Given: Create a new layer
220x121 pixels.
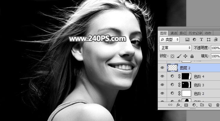Looking at the screenshot, I should 210,105.
